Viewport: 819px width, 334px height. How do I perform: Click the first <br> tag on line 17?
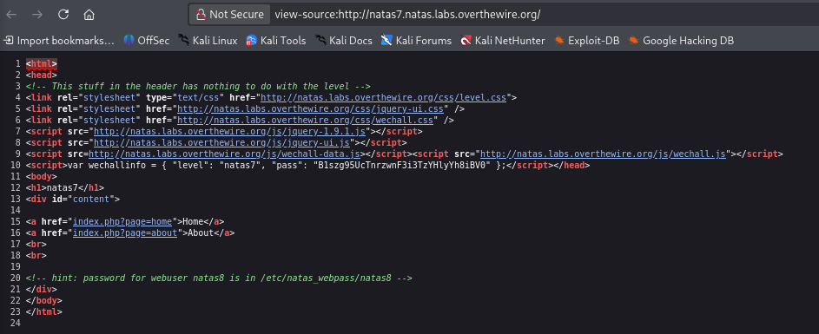[36, 245]
